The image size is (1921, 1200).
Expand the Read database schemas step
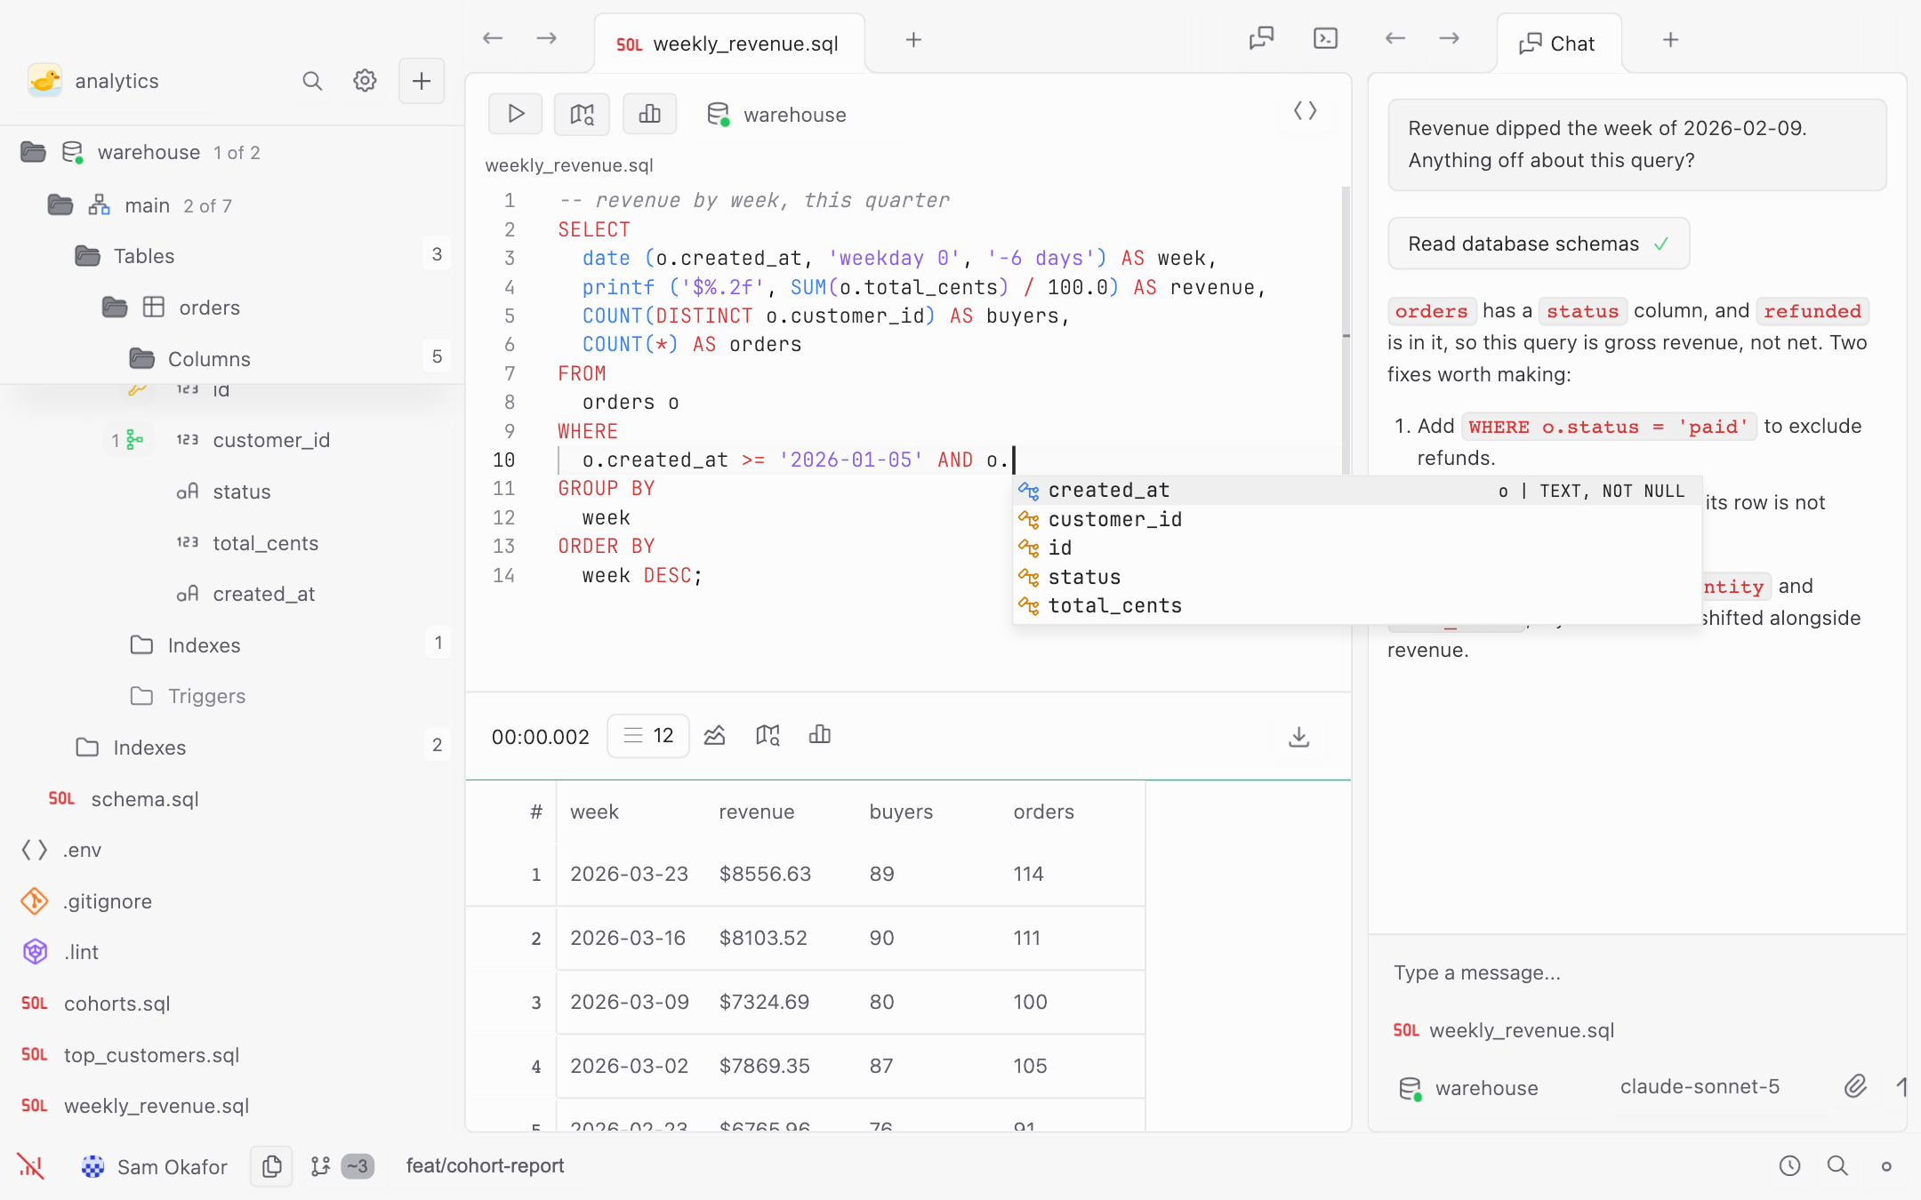click(1539, 244)
